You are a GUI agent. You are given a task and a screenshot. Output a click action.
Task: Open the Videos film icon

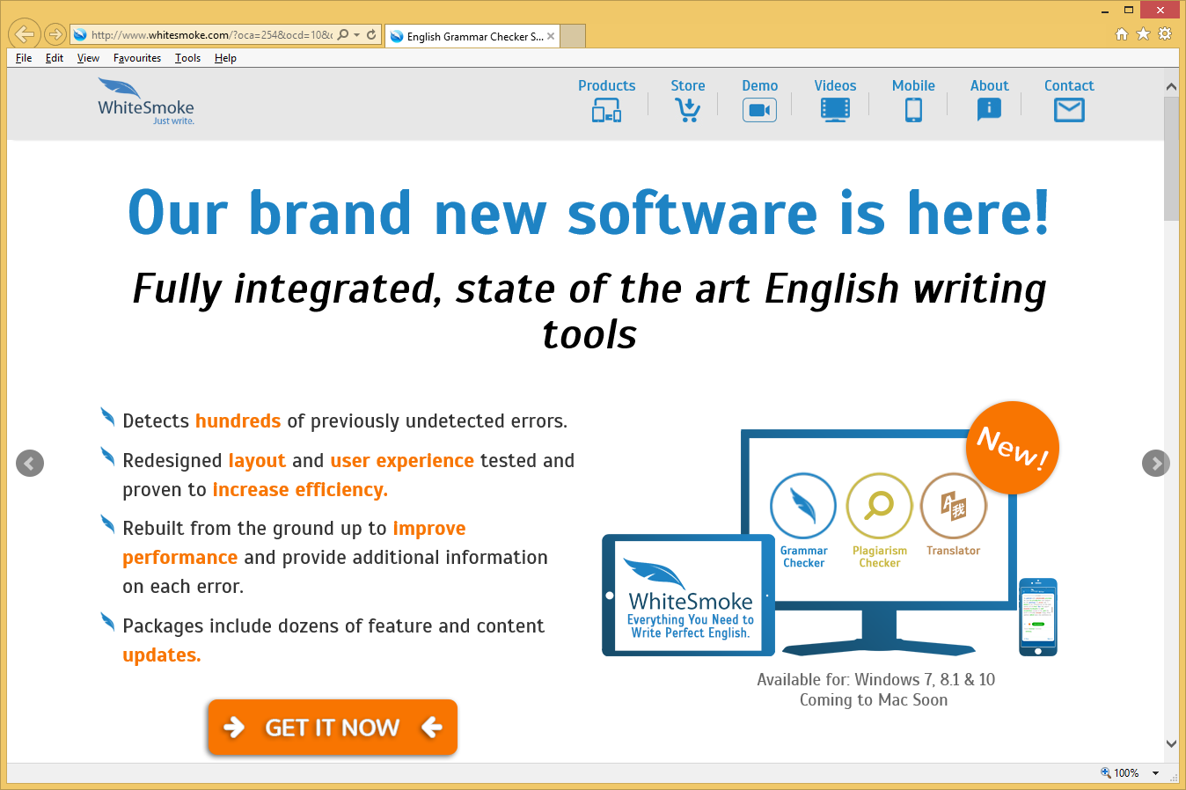[x=835, y=110]
